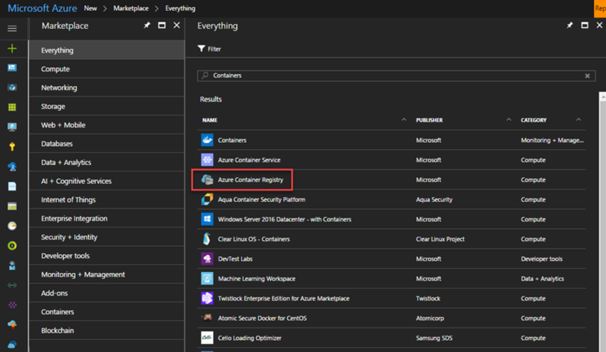Image resolution: width=606 pixels, height=352 pixels.
Task: Open the Dashboard icon in the sidebar
Action: (12, 68)
